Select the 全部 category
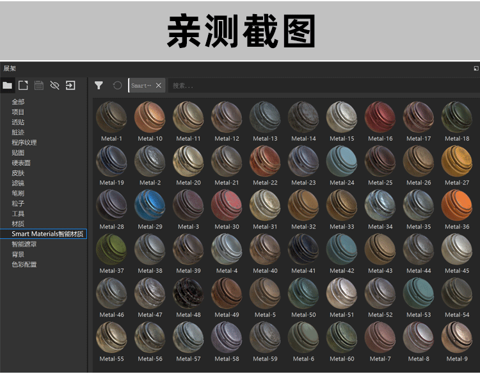This screenshot has width=480, height=374. (18, 102)
